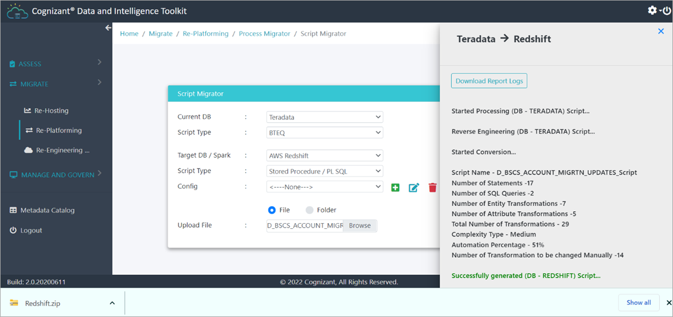The height and width of the screenshot is (317, 673).
Task: Open the BTEQ script type dropdown
Action: click(325, 133)
